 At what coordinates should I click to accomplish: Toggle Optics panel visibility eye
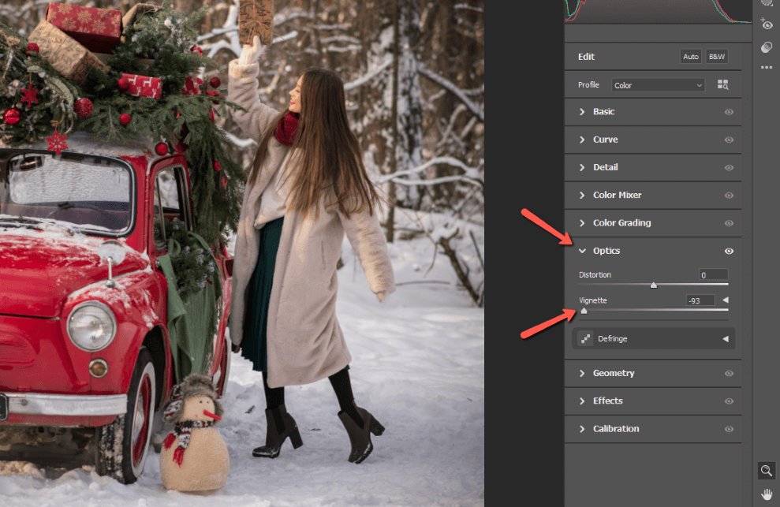tap(729, 252)
